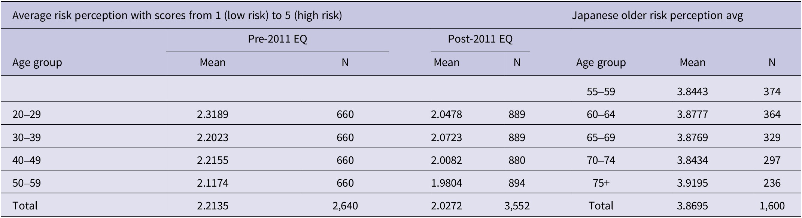Click Age group header in Japanese older section
This screenshot has height=218, width=802.
(601, 63)
